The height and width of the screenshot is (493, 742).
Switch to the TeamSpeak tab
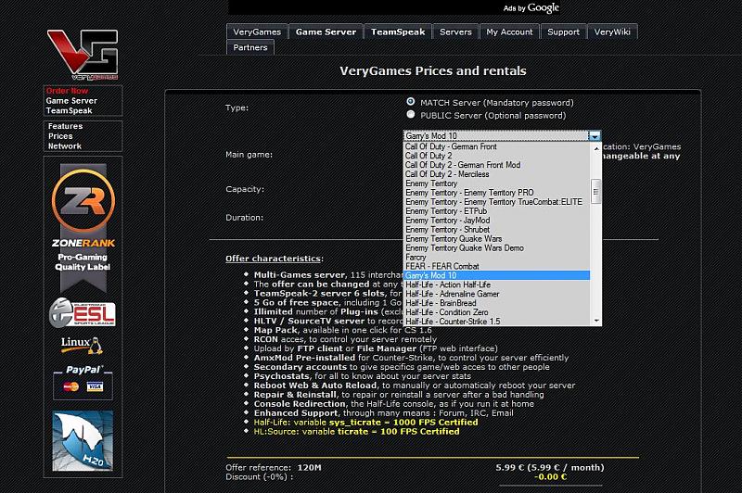pyautogui.click(x=397, y=32)
